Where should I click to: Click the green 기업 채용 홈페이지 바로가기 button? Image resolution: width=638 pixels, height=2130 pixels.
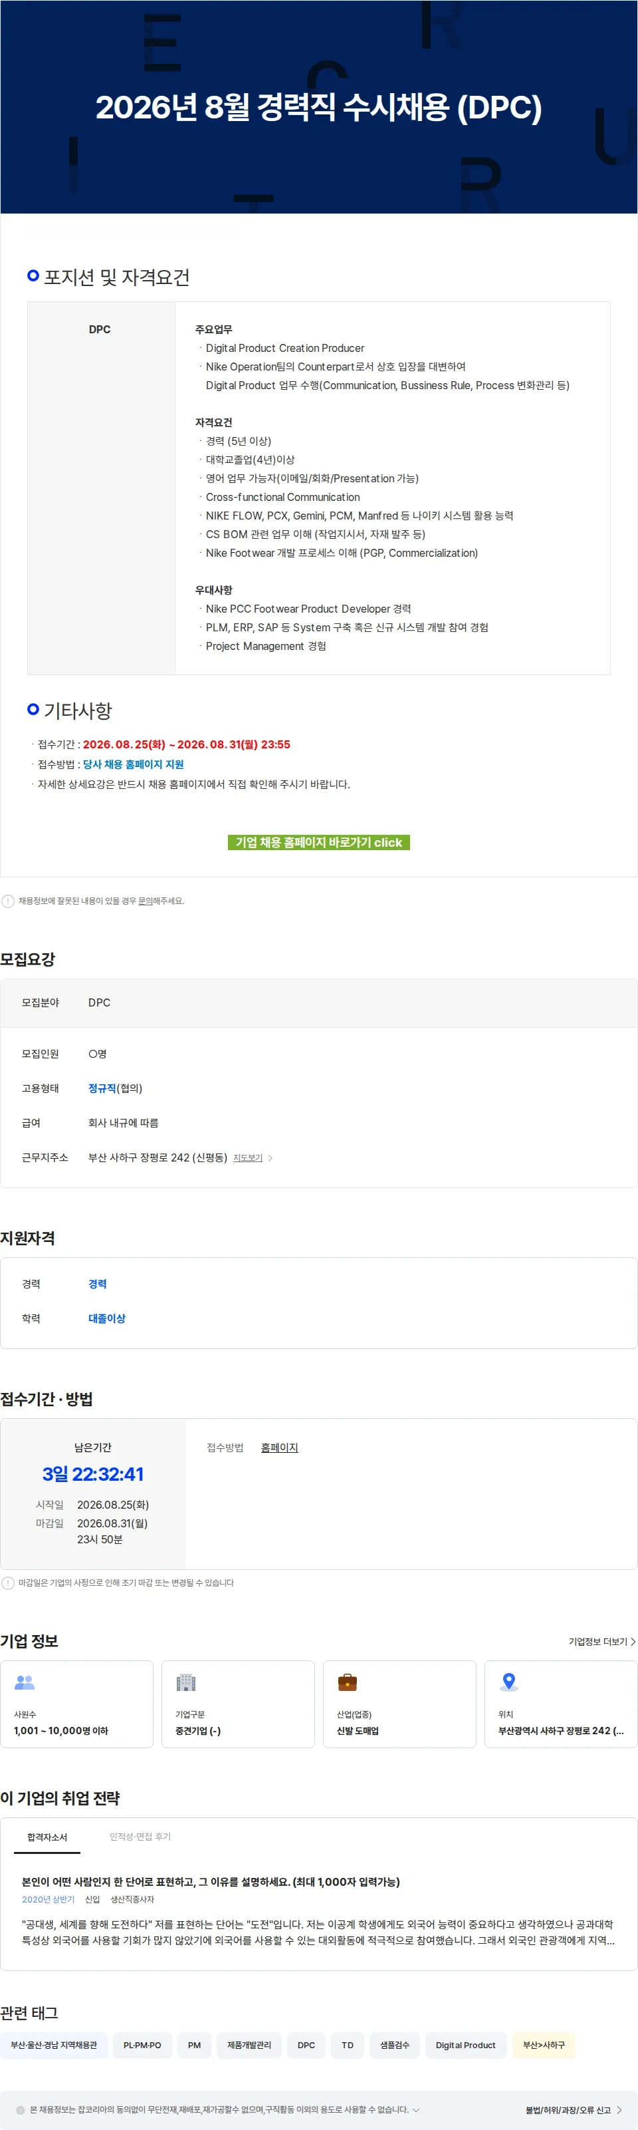pos(318,841)
